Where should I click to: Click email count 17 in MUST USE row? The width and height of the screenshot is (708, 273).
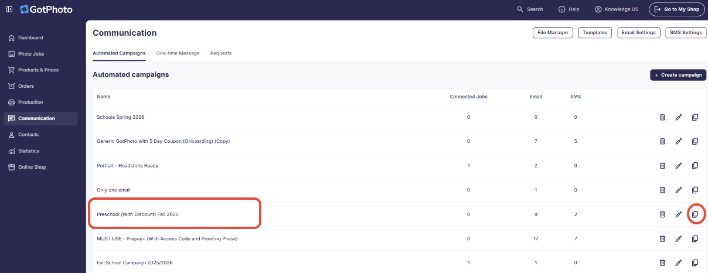[536, 238]
